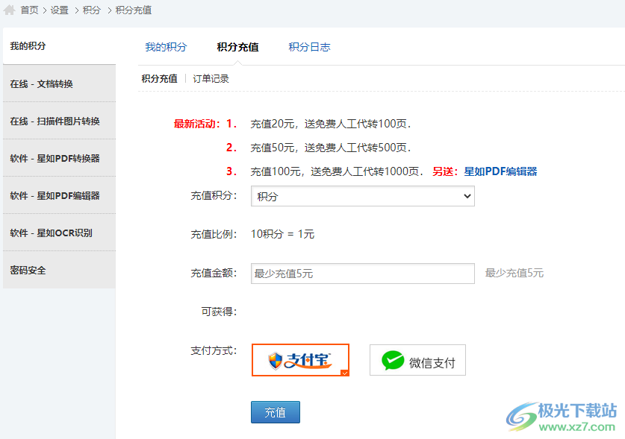
Task: Open 首页 breadcrumb link
Action: point(30,10)
